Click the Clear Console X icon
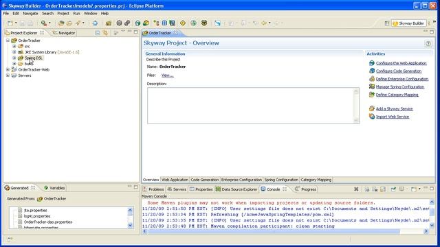The image size is (440, 247). pos(356,189)
